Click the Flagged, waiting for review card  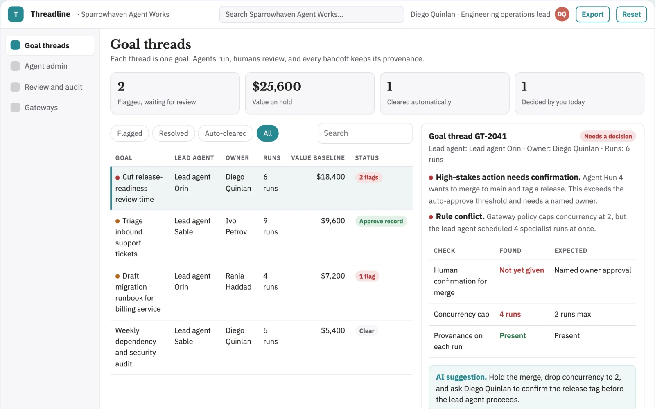(x=175, y=93)
